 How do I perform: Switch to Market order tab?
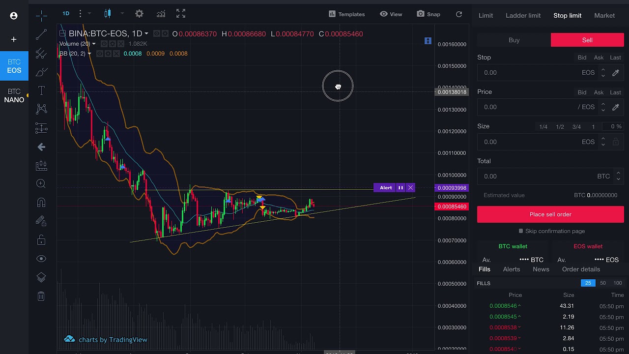click(604, 15)
